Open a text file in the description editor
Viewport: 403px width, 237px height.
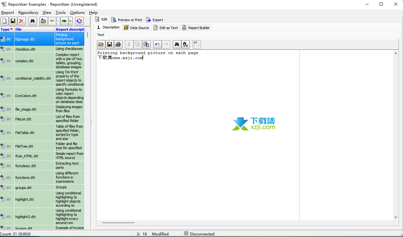point(101,44)
